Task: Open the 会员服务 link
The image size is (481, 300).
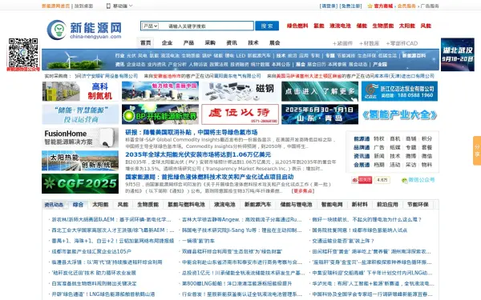Action: (406, 6)
